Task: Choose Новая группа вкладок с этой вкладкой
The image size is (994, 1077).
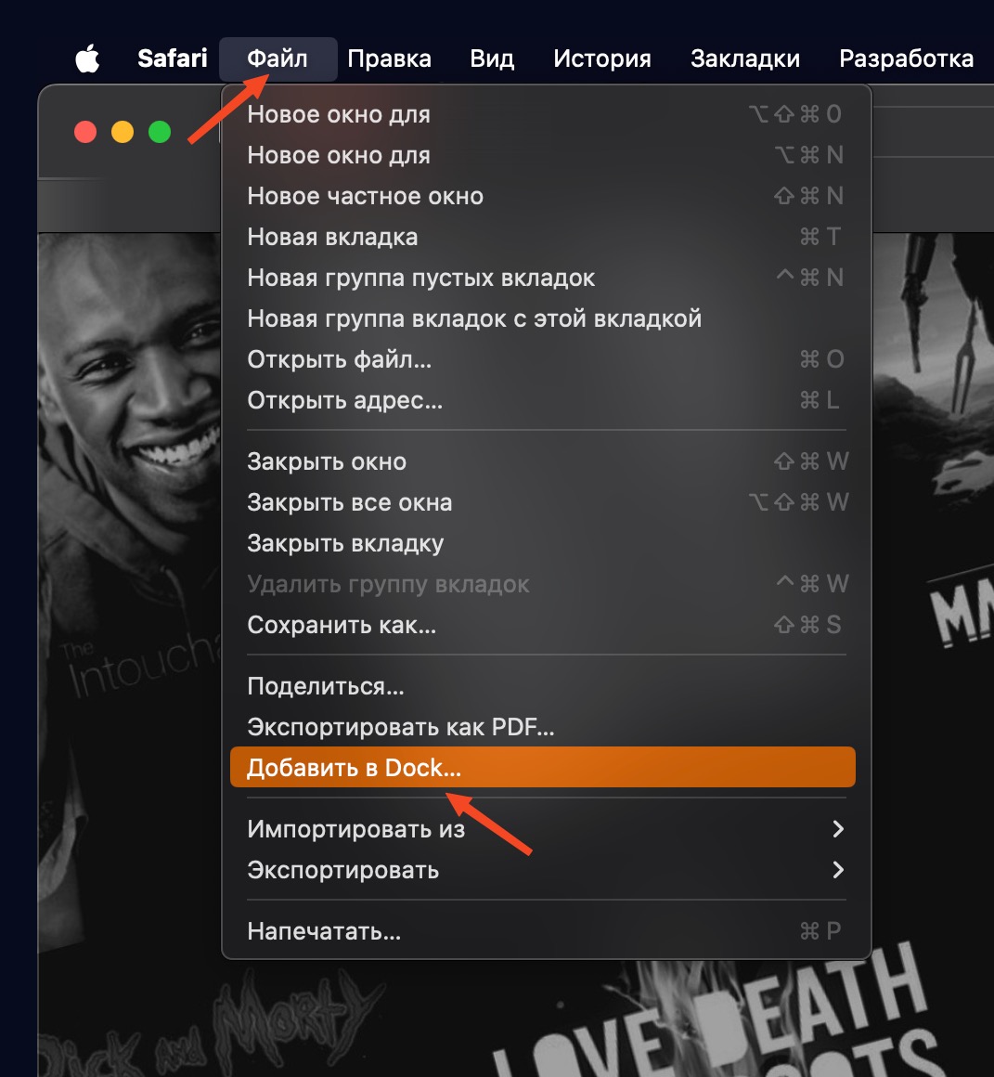Action: 543,318
